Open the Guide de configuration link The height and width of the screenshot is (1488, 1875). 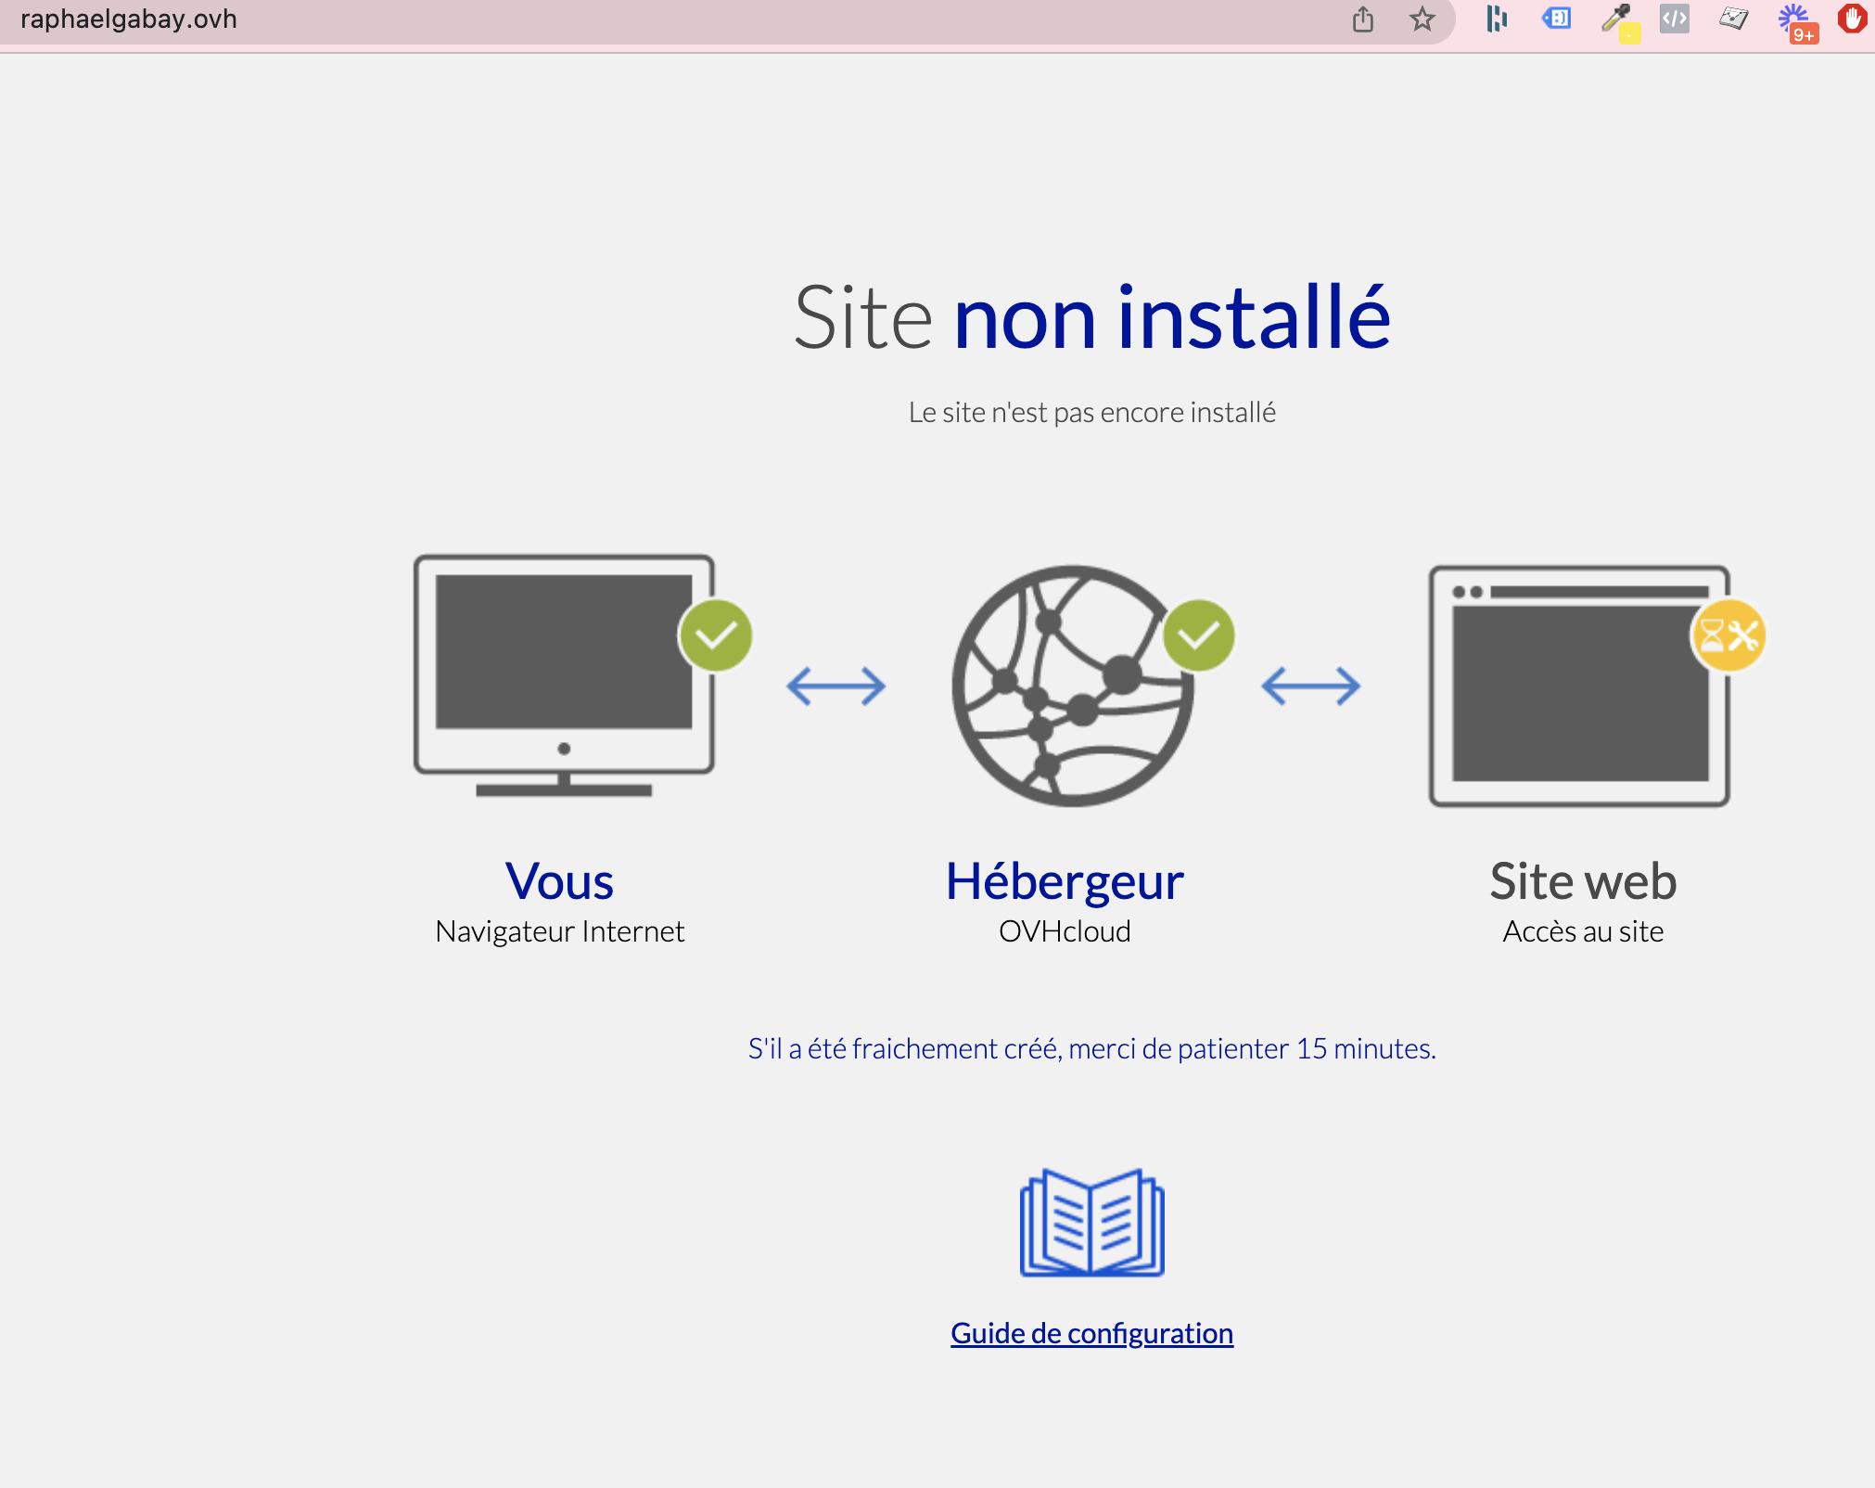click(1091, 1333)
